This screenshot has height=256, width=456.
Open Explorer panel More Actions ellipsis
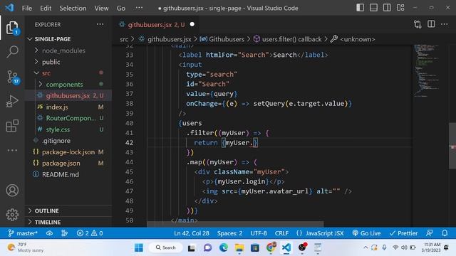pos(100,24)
